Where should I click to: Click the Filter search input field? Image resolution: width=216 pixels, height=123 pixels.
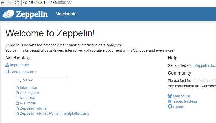tap(41, 80)
